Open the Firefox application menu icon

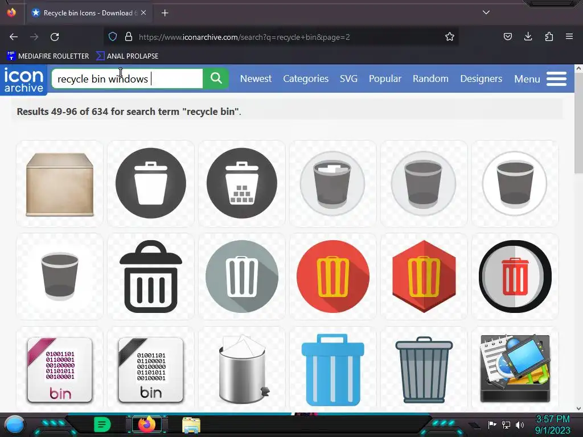(x=569, y=36)
